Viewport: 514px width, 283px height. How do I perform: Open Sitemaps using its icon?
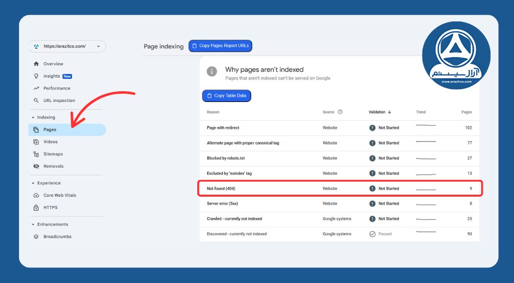point(36,154)
